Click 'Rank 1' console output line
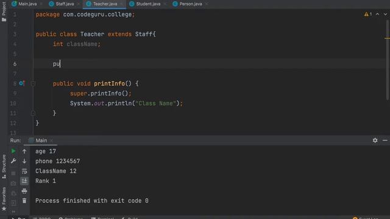Image resolution: width=390 pixels, height=219 pixels. coord(46,181)
